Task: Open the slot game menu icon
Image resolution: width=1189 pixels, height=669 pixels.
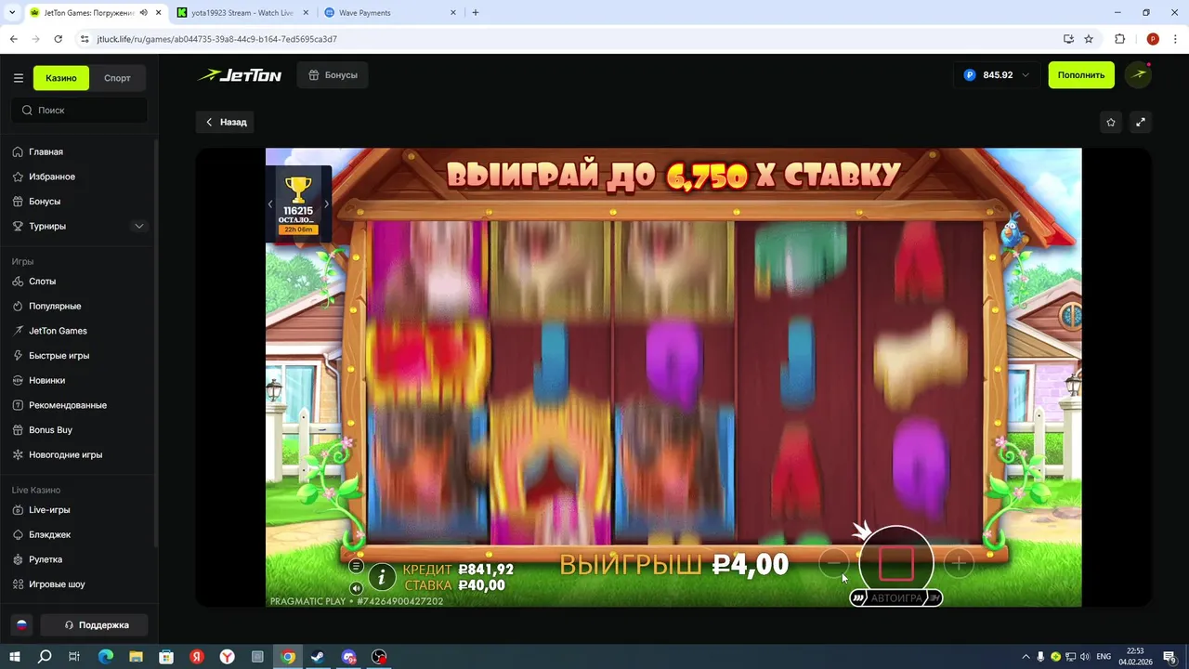Action: 356,566
